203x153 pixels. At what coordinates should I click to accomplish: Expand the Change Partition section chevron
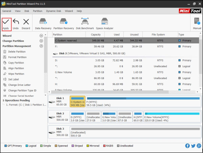[x=41, y=41]
